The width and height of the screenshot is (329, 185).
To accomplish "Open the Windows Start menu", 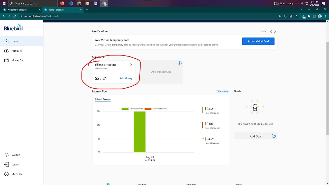I will coord(4,3).
